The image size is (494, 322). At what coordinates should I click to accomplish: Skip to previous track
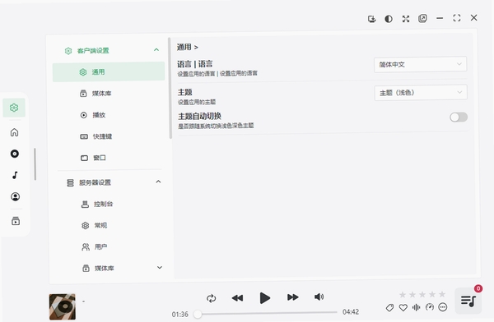237,298
